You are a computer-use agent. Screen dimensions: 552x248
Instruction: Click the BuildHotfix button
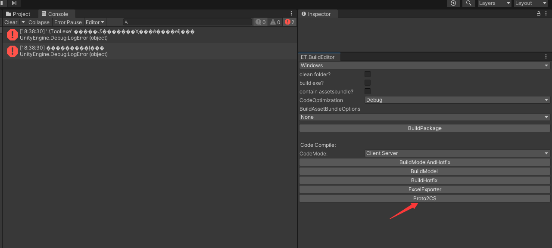point(424,180)
